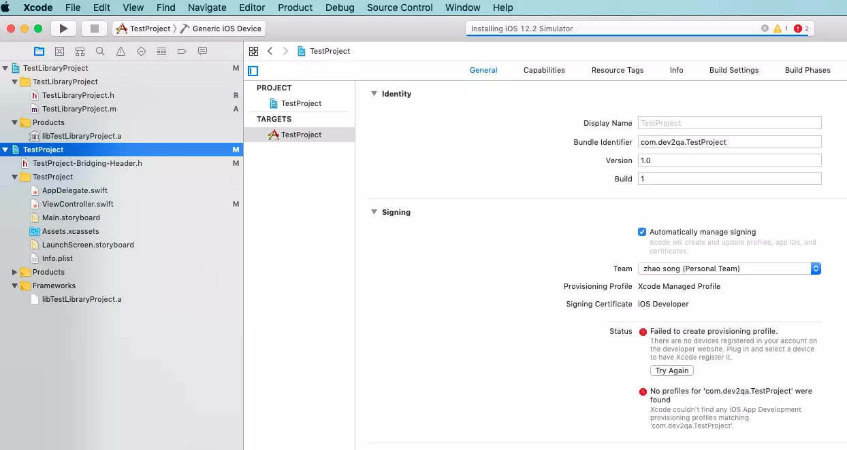Click the Bundle Identifier field
The image size is (847, 450).
[729, 142]
